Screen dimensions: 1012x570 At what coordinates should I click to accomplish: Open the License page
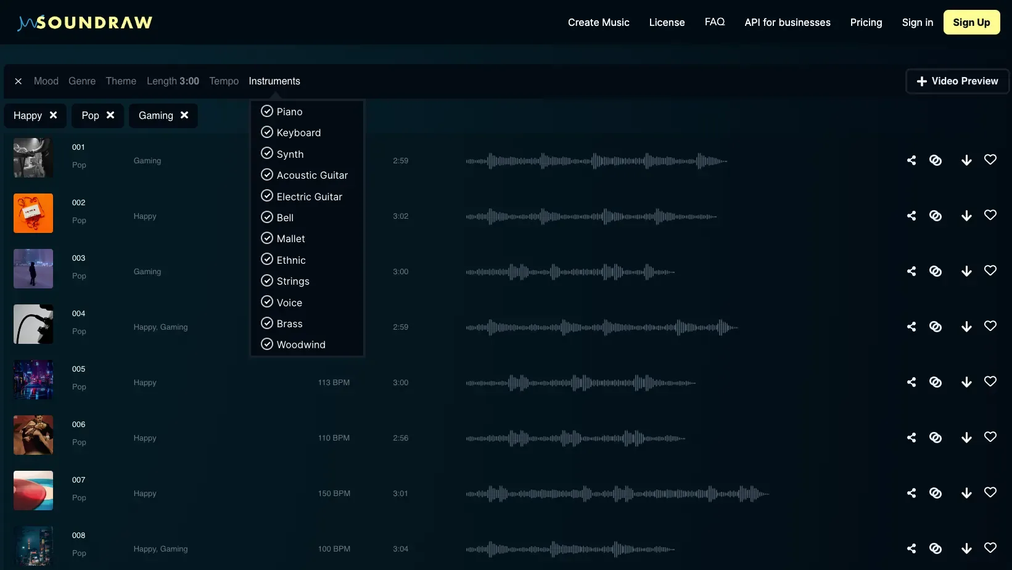coord(667,22)
